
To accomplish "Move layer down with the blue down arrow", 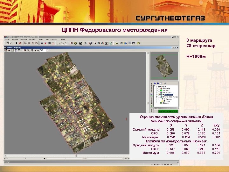I will [x=158, y=83].
